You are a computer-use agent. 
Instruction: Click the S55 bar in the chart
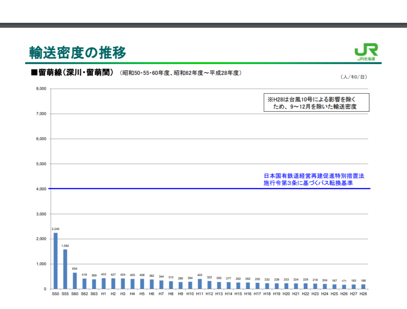point(65,269)
